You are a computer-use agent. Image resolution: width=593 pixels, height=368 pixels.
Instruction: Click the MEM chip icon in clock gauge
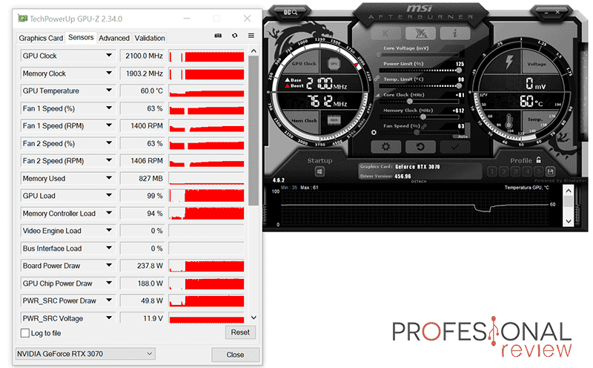coord(334,120)
